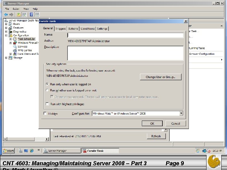This screenshot has height=170, width=227.
Task: Click tree scrollbar left arrow
Action: pos(5,139)
